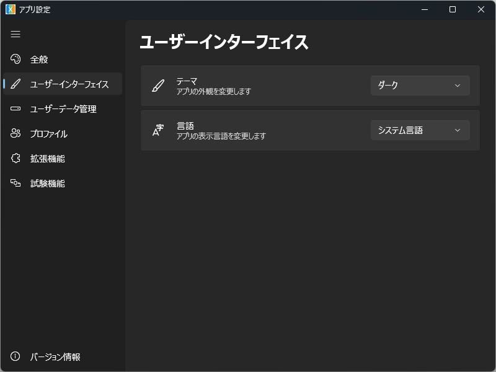The image size is (496, 372).
Task: Click the app icon in the title bar
Action: [x=11, y=9]
